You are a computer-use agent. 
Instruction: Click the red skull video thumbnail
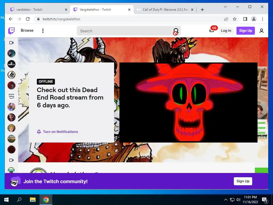pos(188,102)
